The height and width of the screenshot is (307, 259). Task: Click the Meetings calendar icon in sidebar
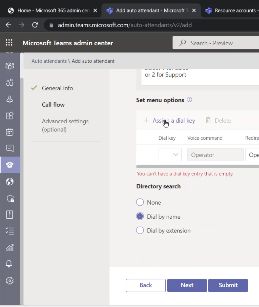pos(10,132)
